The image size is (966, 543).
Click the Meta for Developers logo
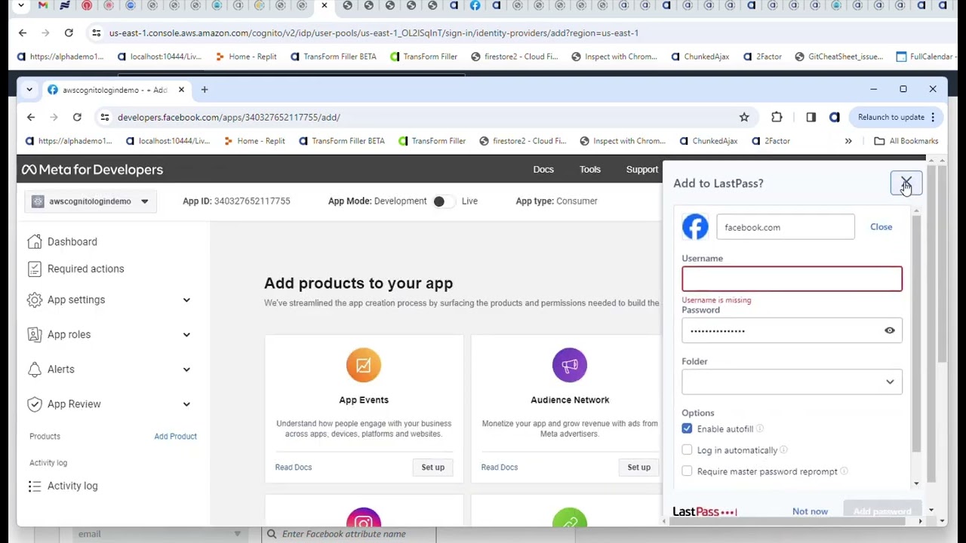click(92, 170)
